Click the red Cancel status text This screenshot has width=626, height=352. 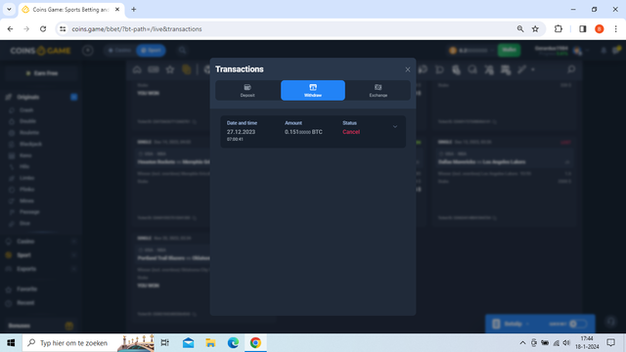point(351,132)
